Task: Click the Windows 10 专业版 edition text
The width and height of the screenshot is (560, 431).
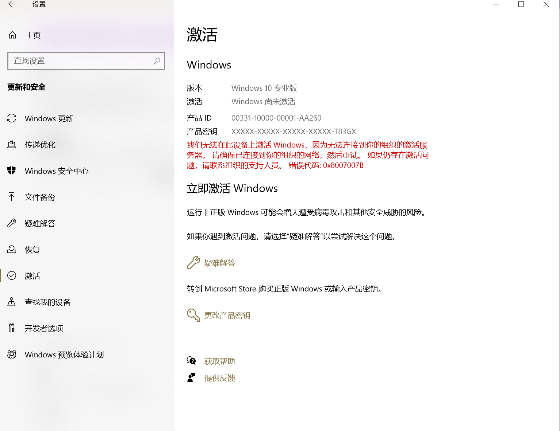Action: point(264,88)
